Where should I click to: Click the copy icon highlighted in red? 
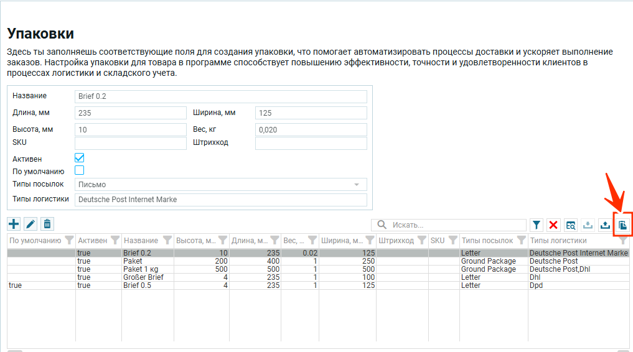click(x=622, y=225)
